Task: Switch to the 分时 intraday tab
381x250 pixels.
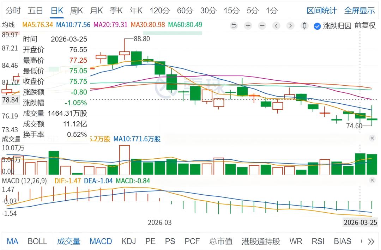Action: [x=13, y=11]
